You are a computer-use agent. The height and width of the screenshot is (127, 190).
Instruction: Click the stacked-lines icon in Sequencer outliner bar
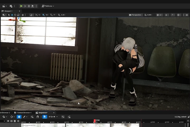(15, 121)
